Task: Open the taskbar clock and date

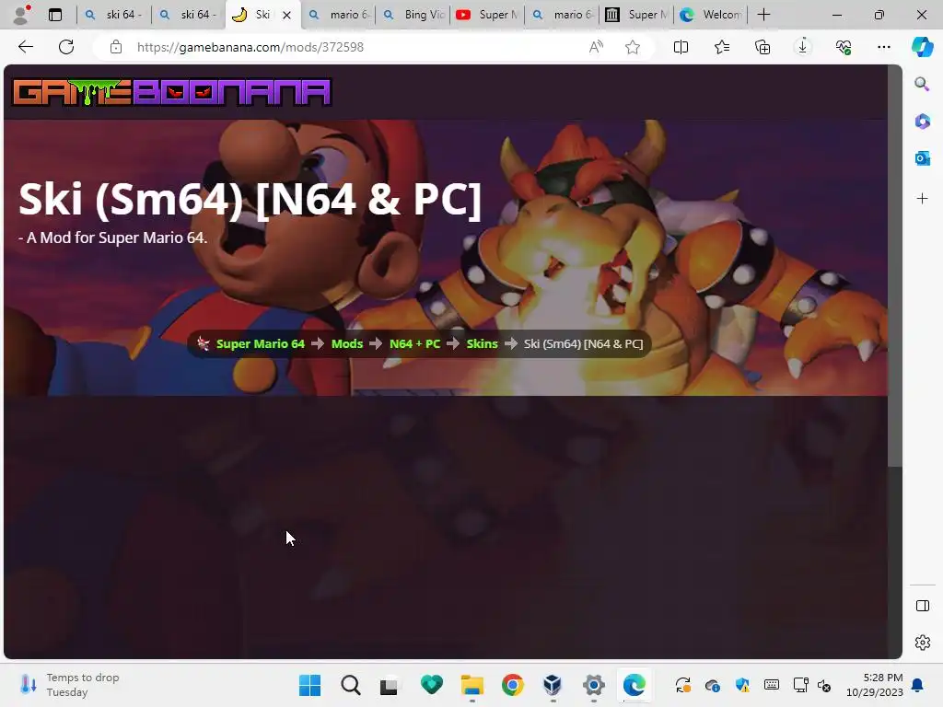Action: click(875, 685)
